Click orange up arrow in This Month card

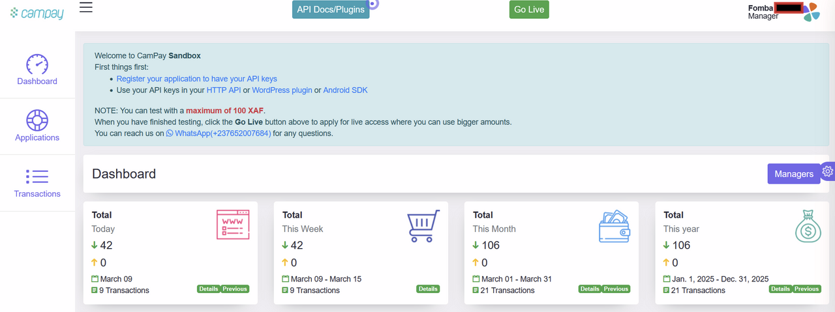[476, 262]
